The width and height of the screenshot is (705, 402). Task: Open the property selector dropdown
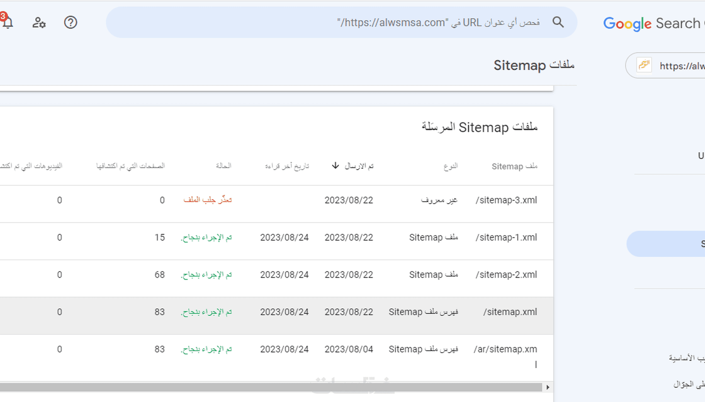pos(680,66)
